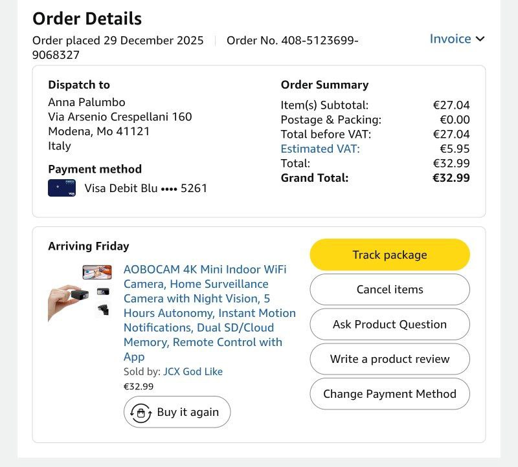
Task: Open the Invoice dropdown link
Action: (451, 39)
